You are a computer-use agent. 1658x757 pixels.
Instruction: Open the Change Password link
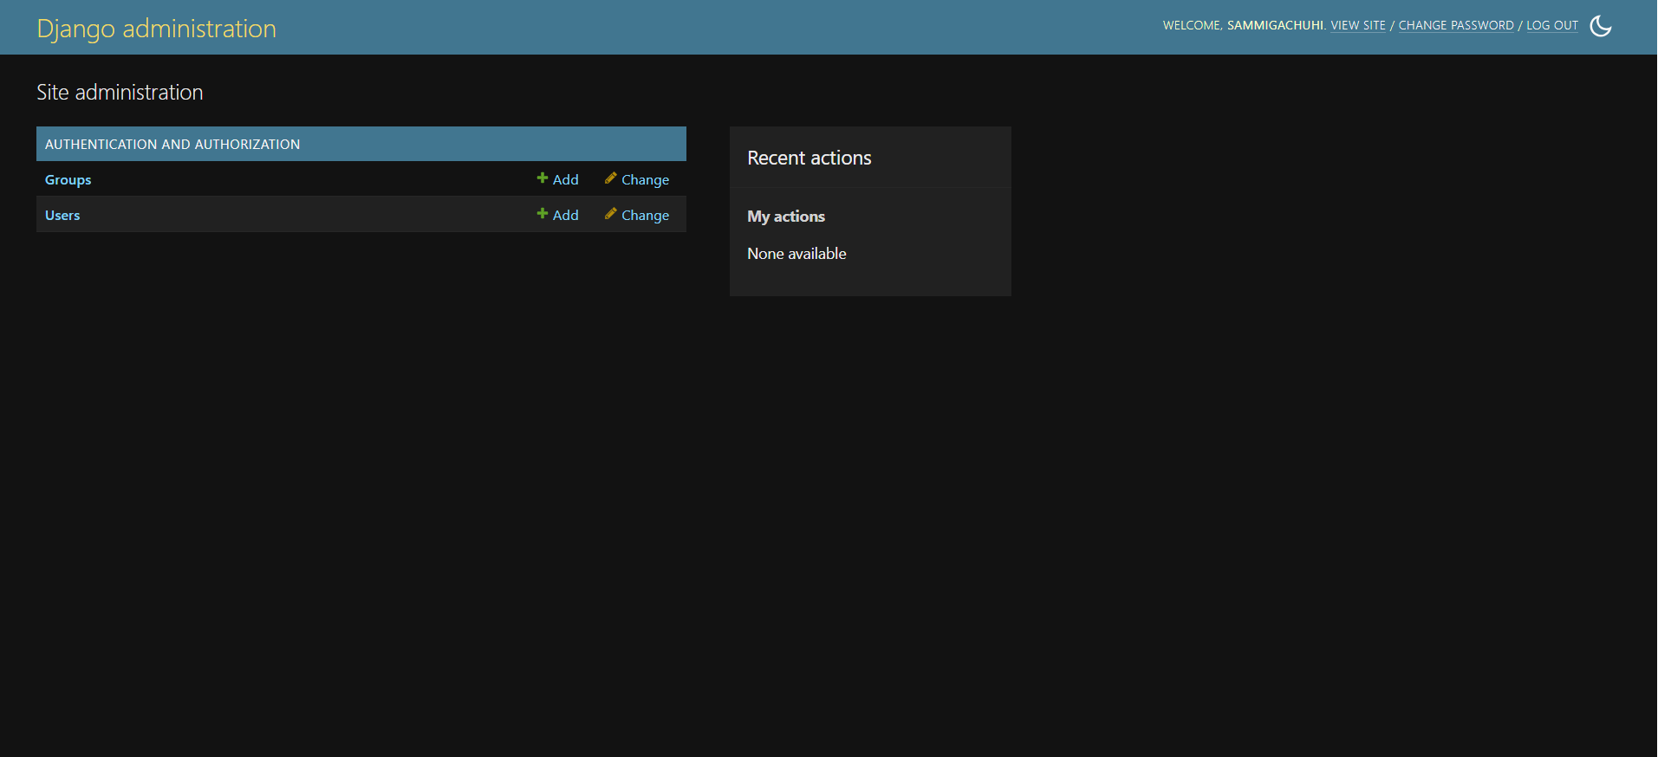pos(1456,26)
